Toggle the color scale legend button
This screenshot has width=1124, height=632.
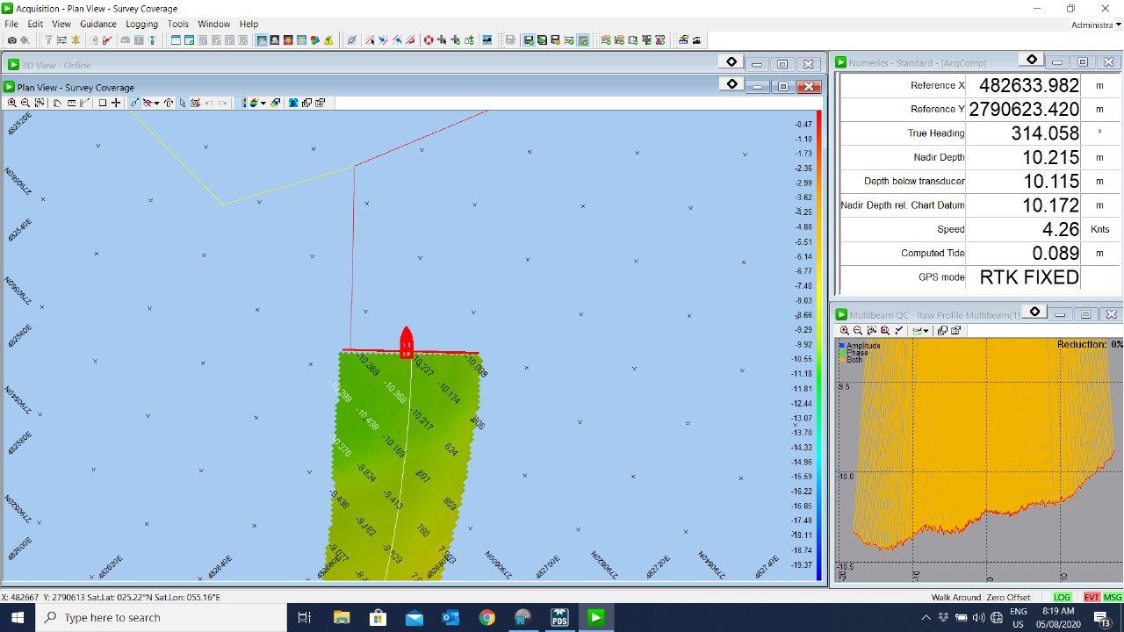click(243, 103)
